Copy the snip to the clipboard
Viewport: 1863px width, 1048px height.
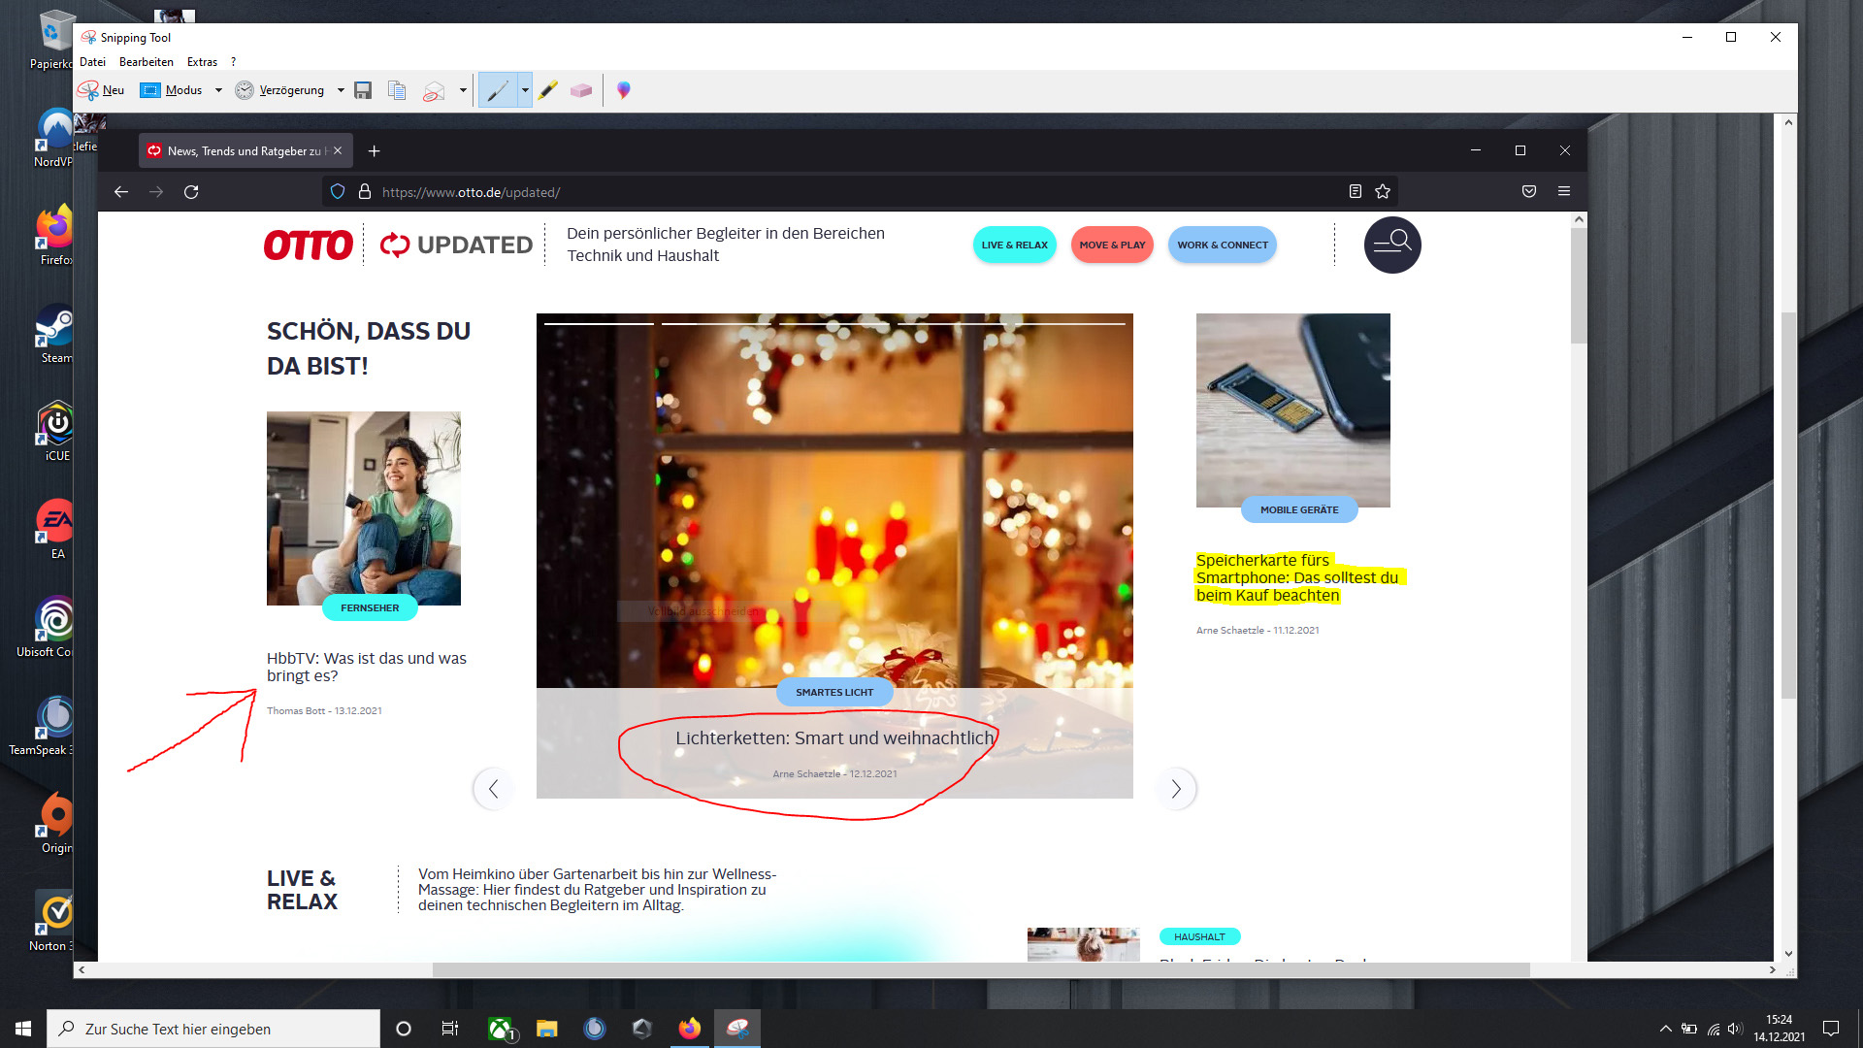click(397, 89)
